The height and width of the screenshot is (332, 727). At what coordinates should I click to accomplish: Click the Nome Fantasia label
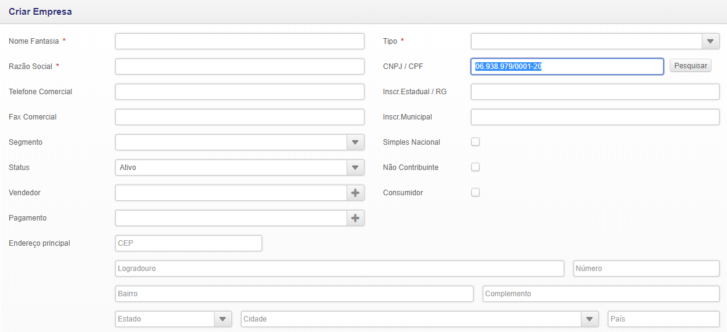[x=34, y=41]
